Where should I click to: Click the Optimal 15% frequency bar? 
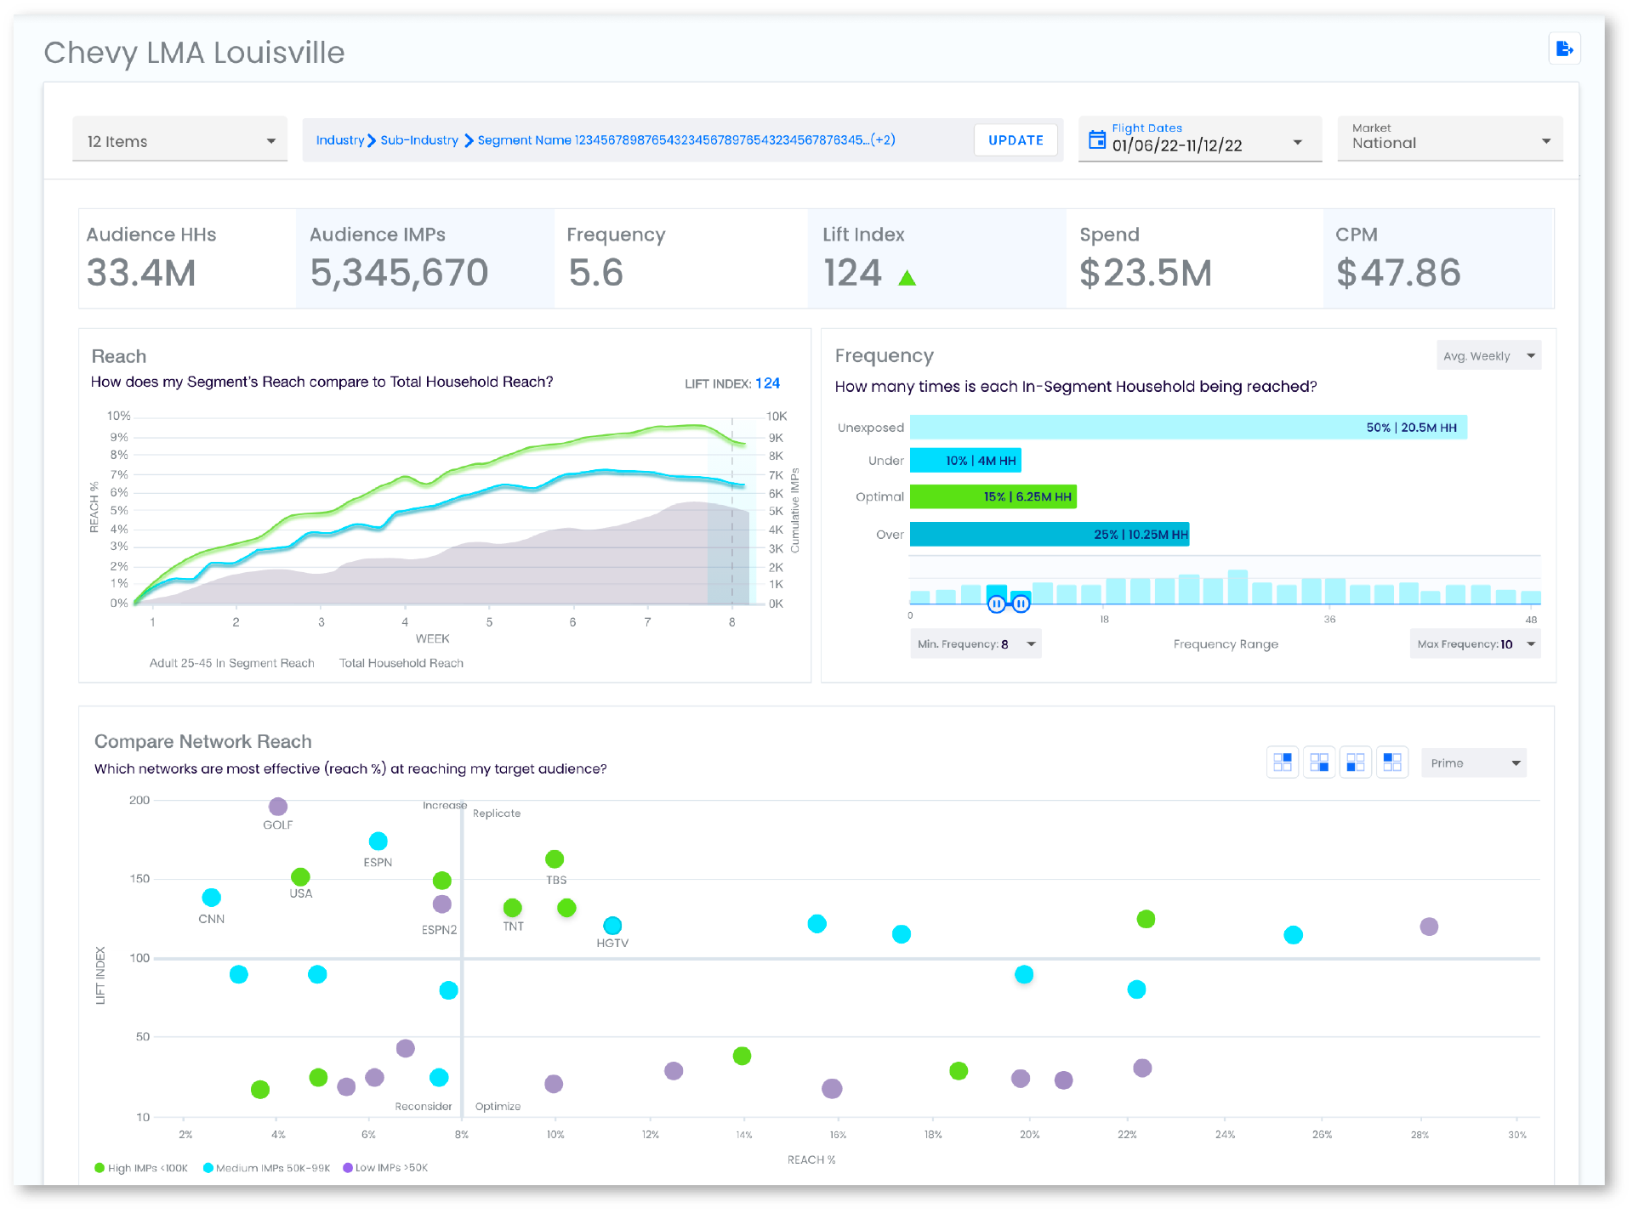point(993,496)
